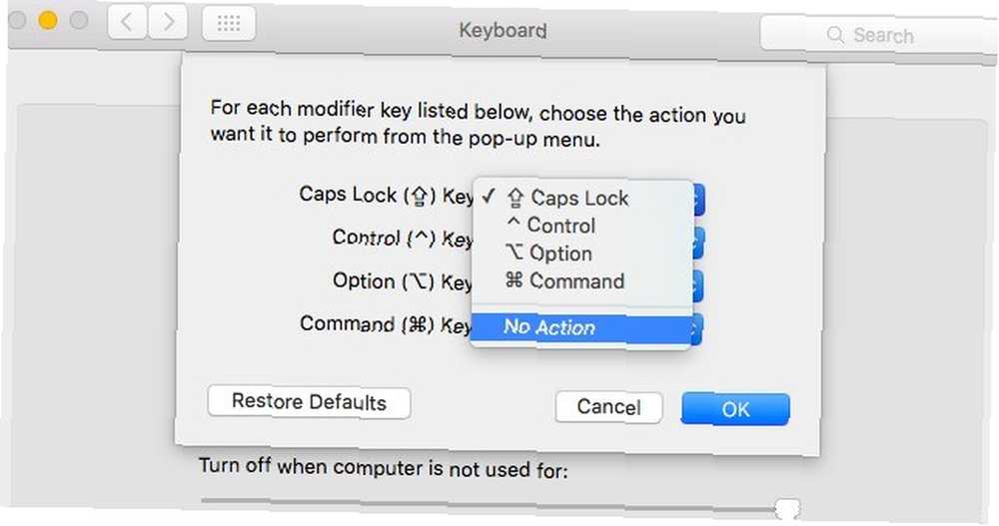This screenshot has height=526, width=999.
Task: Click the yellow minimize window button
Action: 48,20
